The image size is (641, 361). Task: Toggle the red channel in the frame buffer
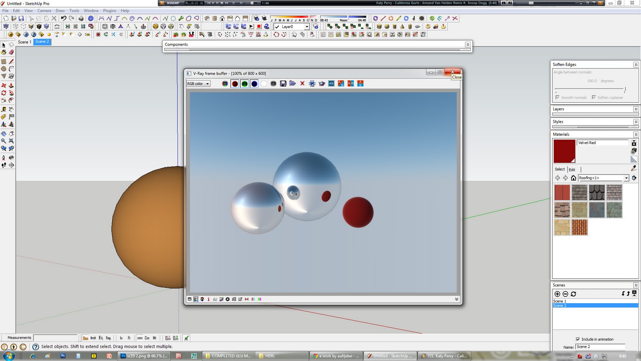[234, 83]
